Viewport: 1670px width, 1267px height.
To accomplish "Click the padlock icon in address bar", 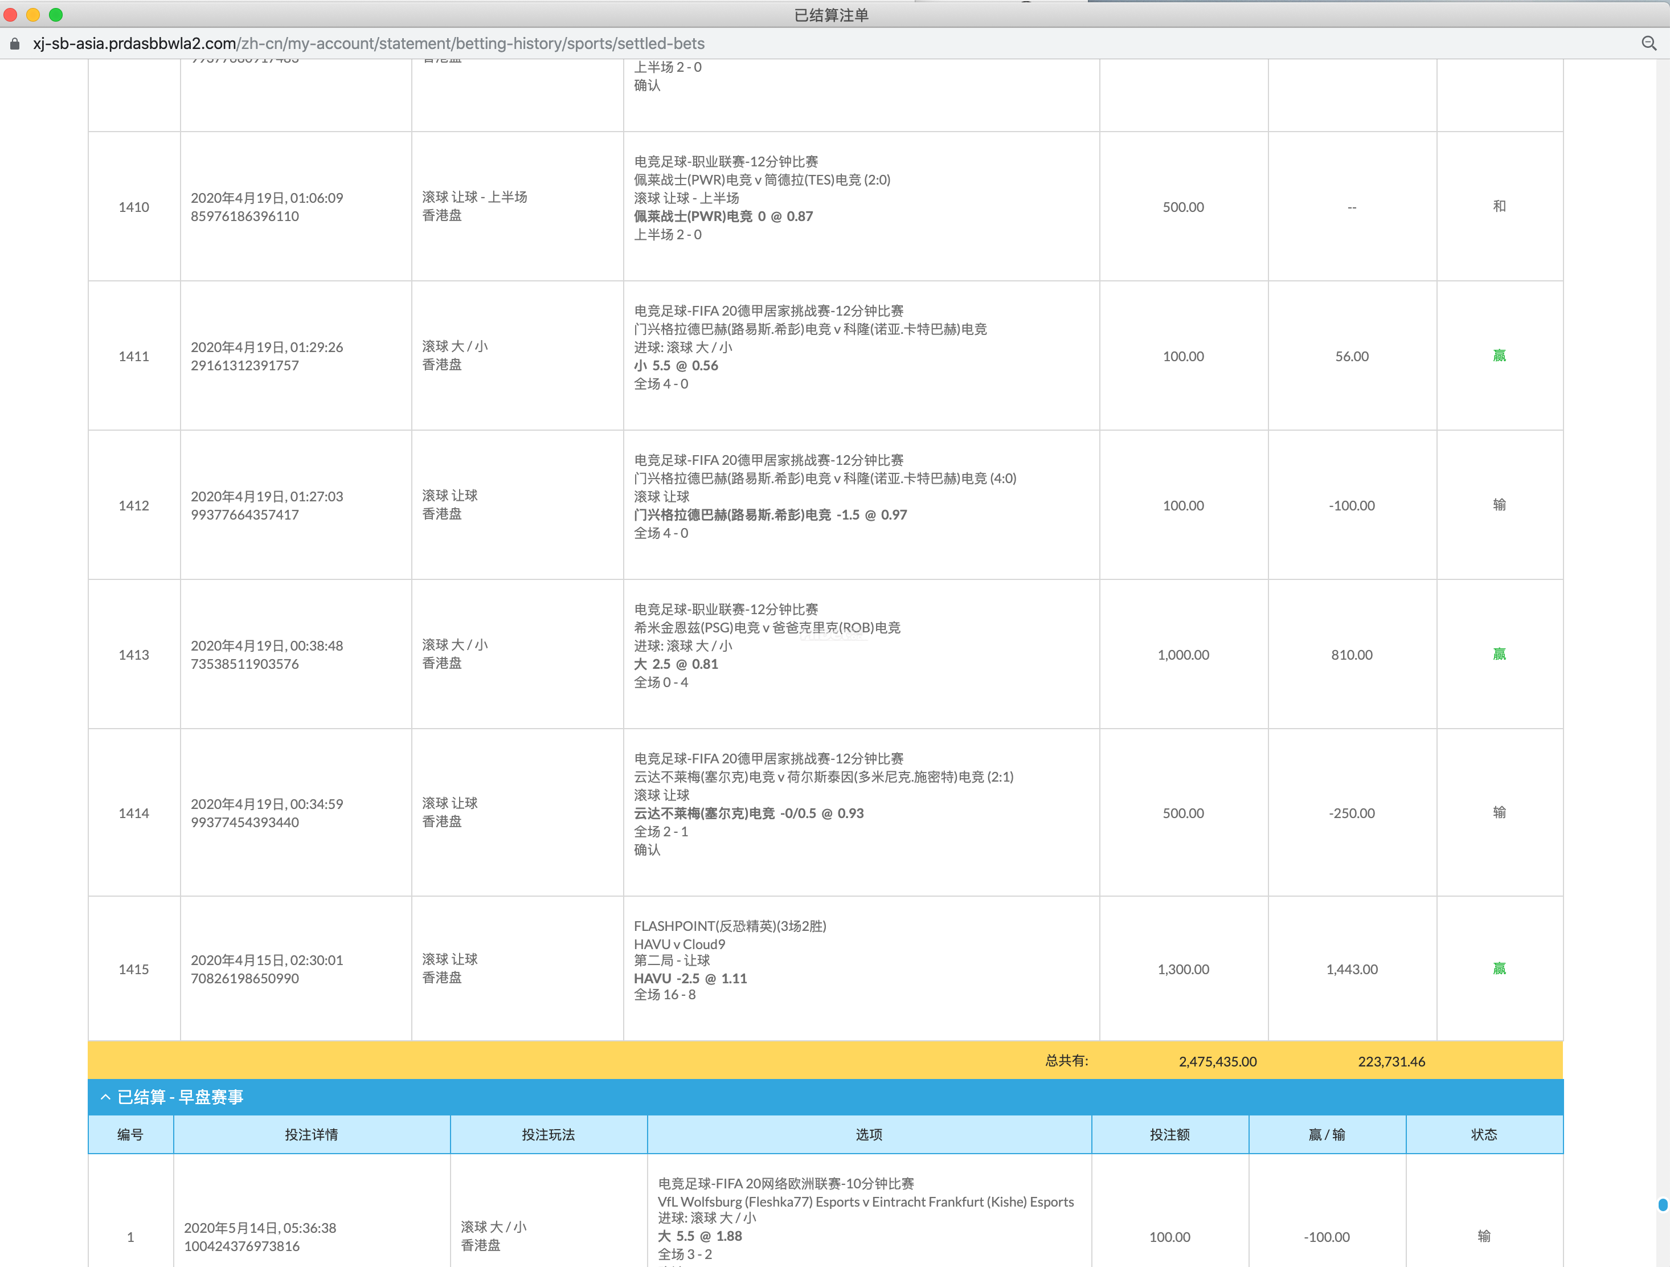I will [x=14, y=44].
